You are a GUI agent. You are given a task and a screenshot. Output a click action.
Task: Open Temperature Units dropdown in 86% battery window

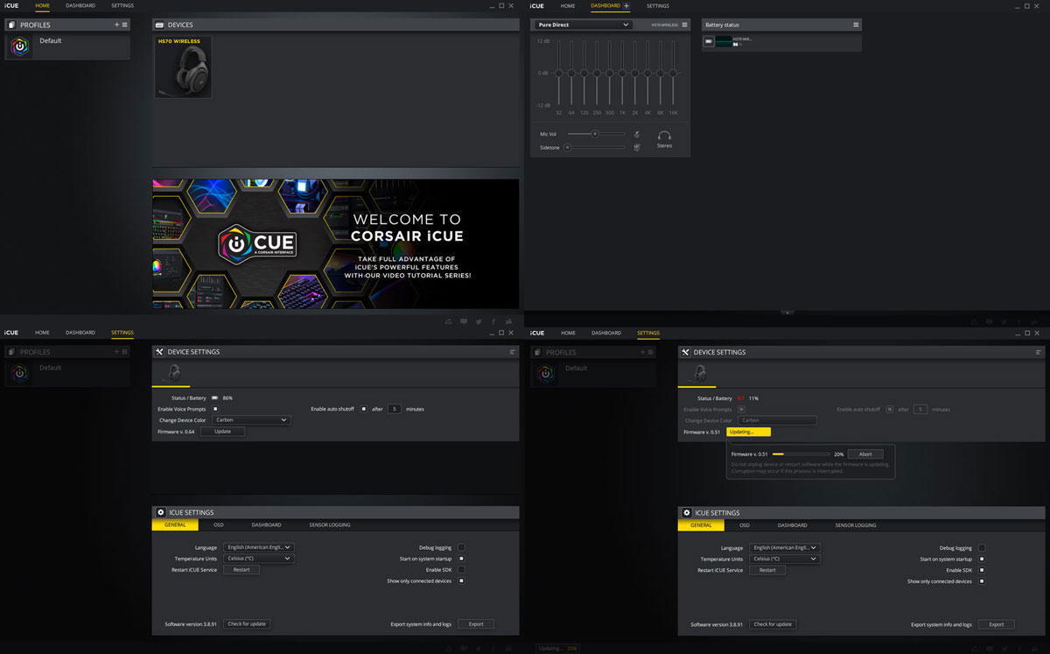pyautogui.click(x=258, y=559)
